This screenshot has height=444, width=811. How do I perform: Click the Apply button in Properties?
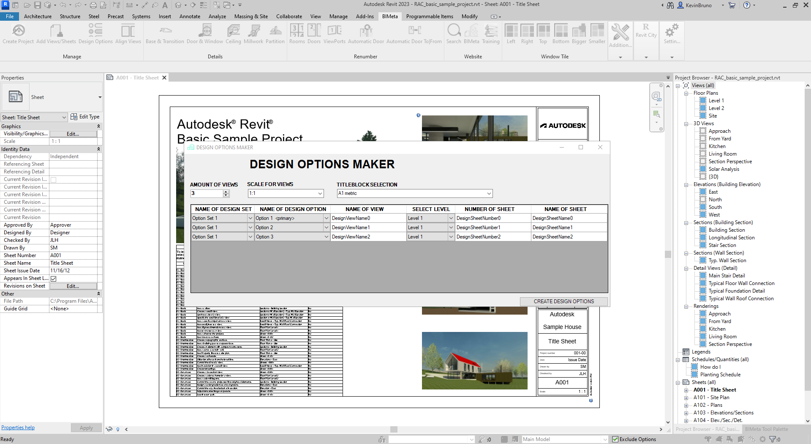[86, 428]
